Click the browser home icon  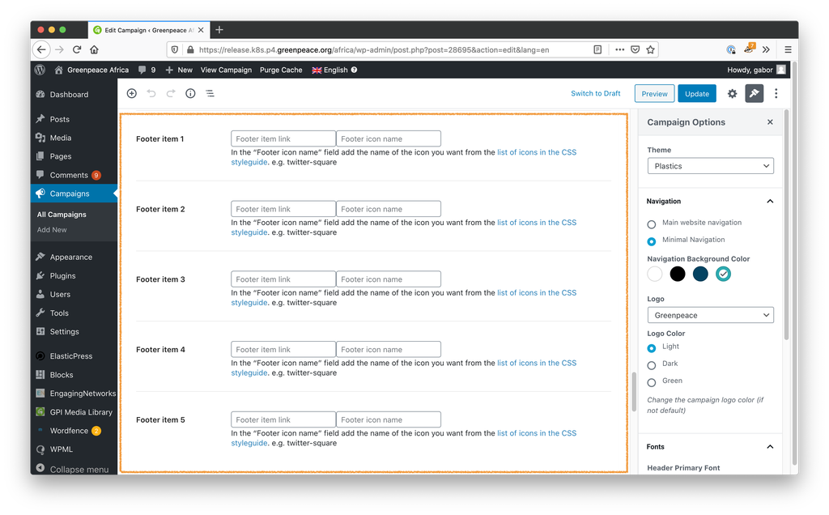[x=94, y=49]
